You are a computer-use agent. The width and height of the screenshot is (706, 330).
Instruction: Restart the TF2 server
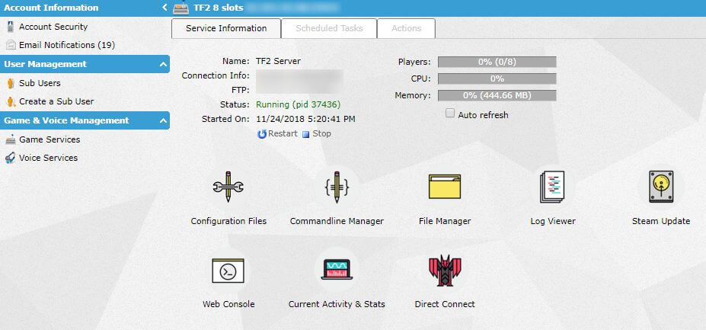277,134
